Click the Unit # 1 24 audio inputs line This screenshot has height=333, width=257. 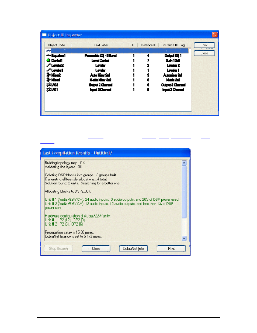click(112, 200)
